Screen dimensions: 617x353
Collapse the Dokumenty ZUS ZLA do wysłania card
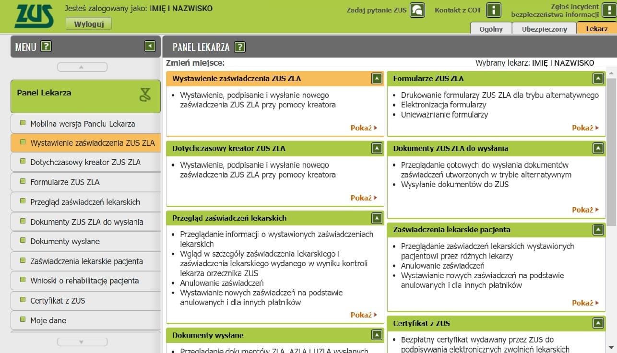(x=598, y=149)
